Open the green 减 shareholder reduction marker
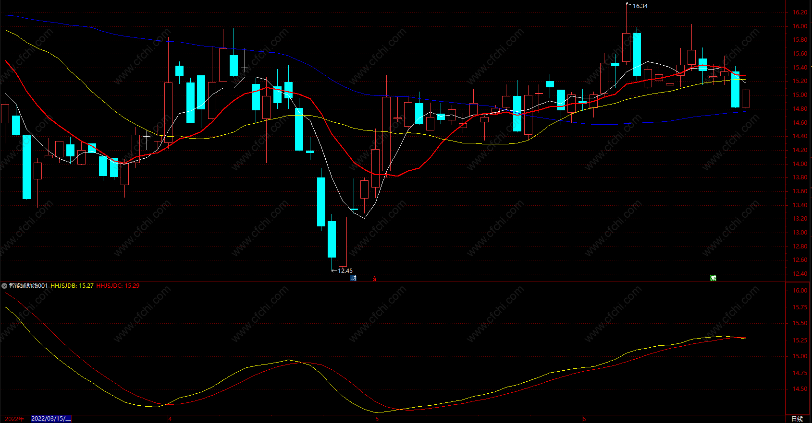 tap(713, 278)
